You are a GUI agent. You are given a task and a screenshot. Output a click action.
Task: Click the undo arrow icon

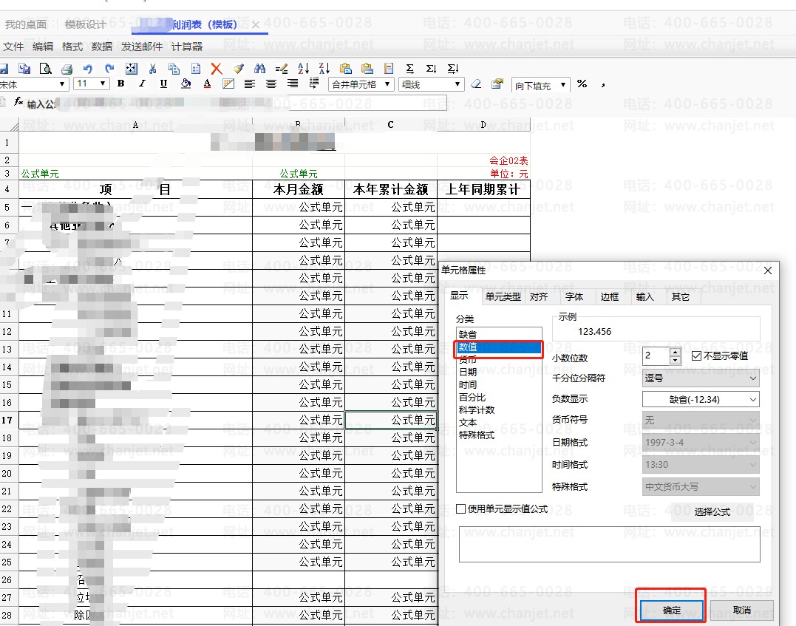88,69
